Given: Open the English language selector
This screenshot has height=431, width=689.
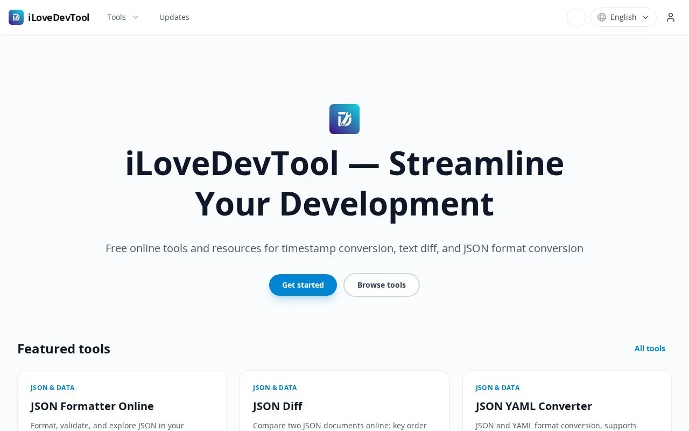Looking at the screenshot, I should click(x=623, y=17).
